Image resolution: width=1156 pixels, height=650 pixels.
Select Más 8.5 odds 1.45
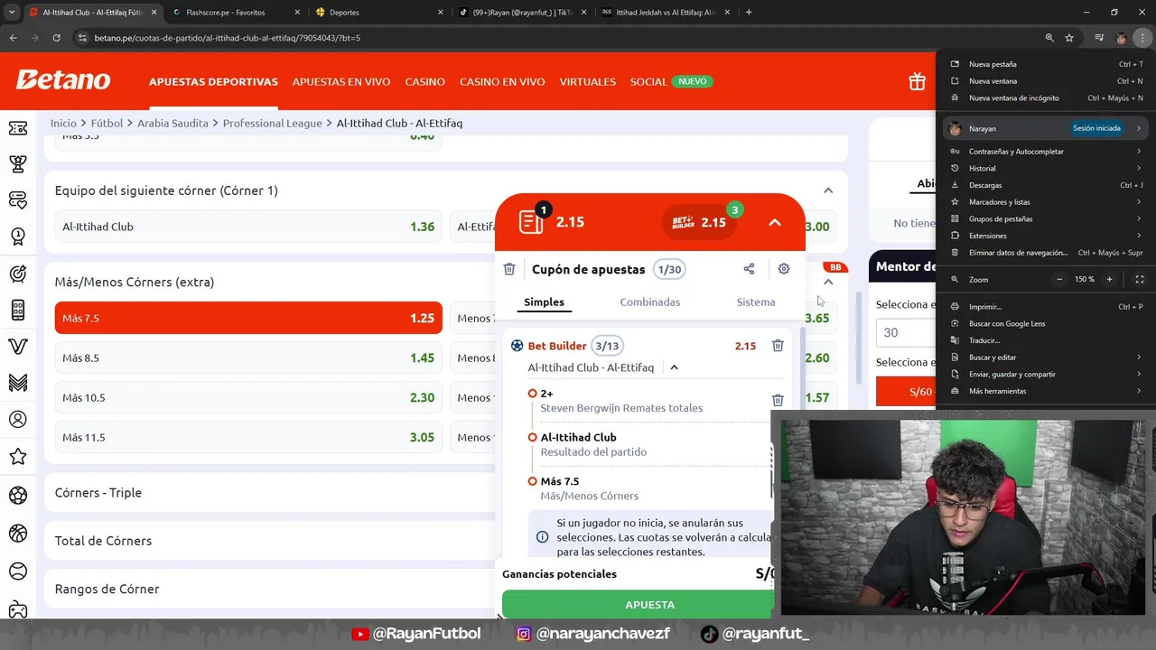coord(248,357)
